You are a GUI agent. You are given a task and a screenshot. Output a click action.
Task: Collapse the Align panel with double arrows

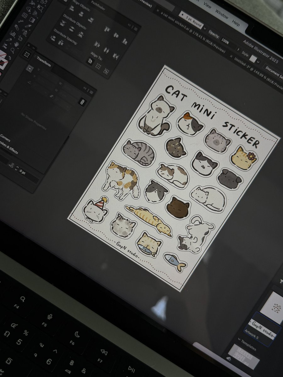pos(129,25)
